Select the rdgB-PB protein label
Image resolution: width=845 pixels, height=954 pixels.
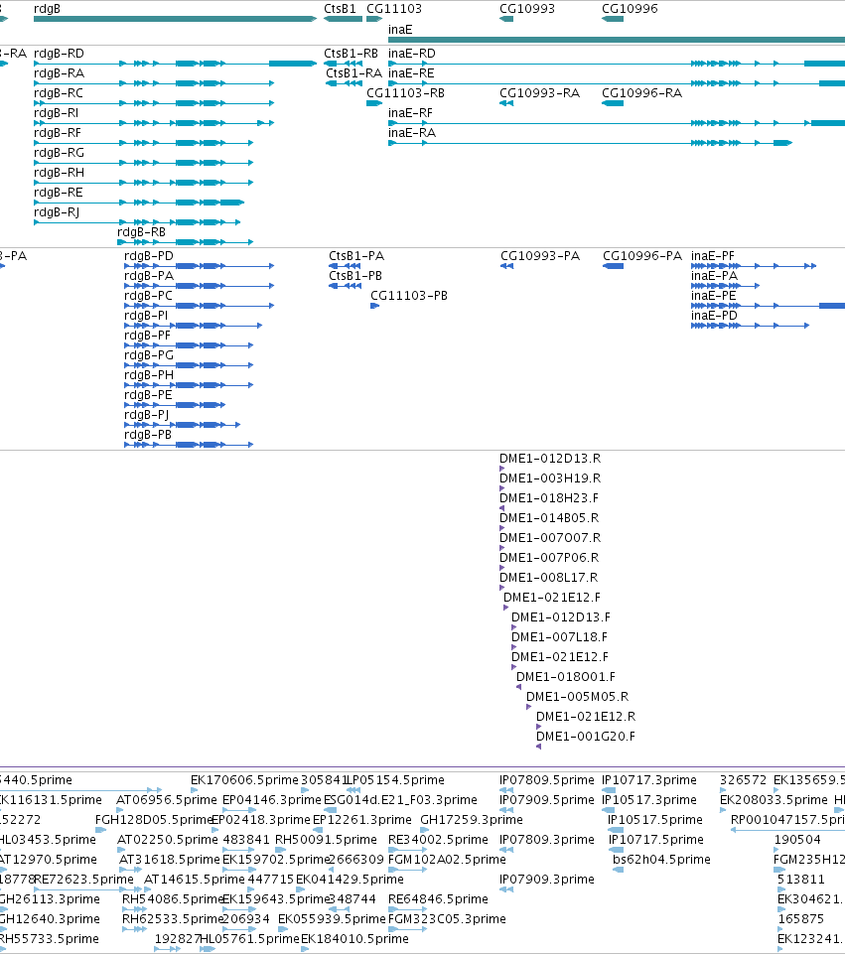tap(148, 435)
